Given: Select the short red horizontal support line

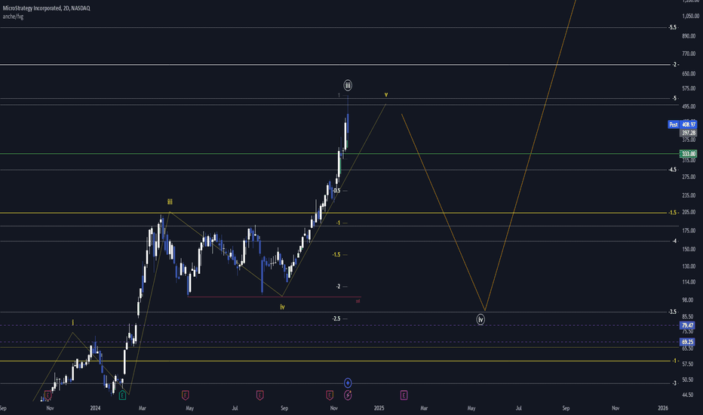Looking at the screenshot, I should [274, 297].
